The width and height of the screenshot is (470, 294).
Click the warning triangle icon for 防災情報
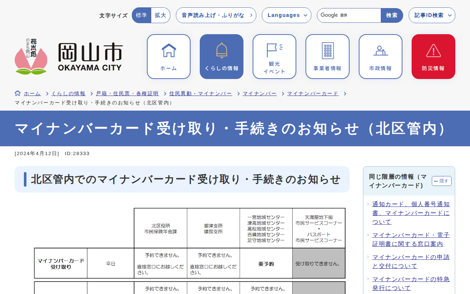point(433,50)
